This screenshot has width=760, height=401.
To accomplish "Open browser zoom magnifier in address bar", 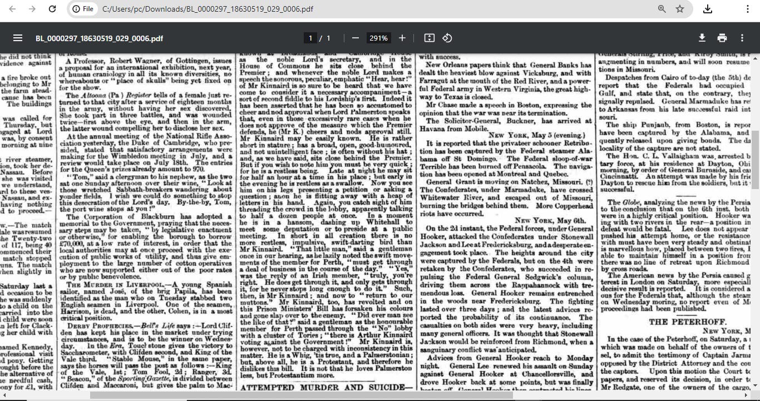I will pyautogui.click(x=662, y=9).
